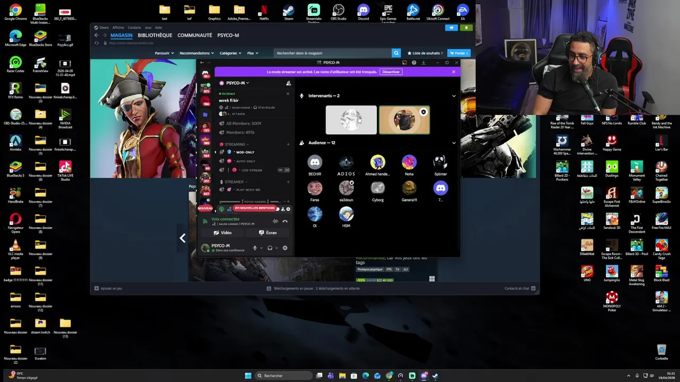Collapse the STREAMING channel category

click(234, 144)
